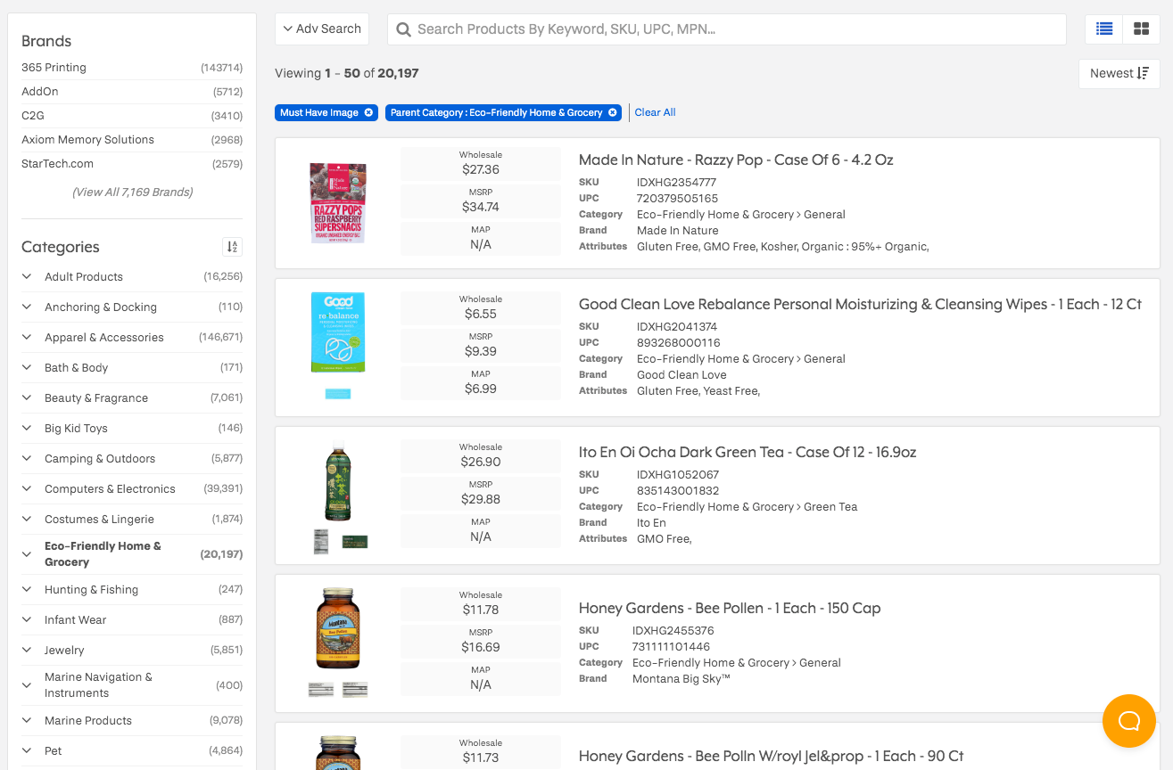
Task: Collapse the Eco-Friendly Home & Grocery category
Action: [26, 553]
